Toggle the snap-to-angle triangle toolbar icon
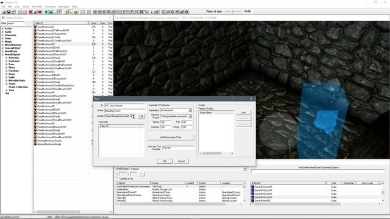The width and height of the screenshot is (390, 219). pyautogui.click(x=35, y=12)
